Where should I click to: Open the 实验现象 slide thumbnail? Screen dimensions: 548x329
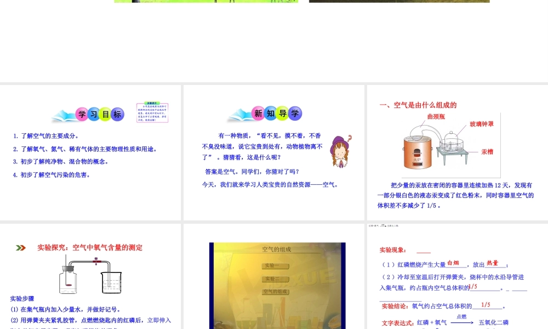458,276
